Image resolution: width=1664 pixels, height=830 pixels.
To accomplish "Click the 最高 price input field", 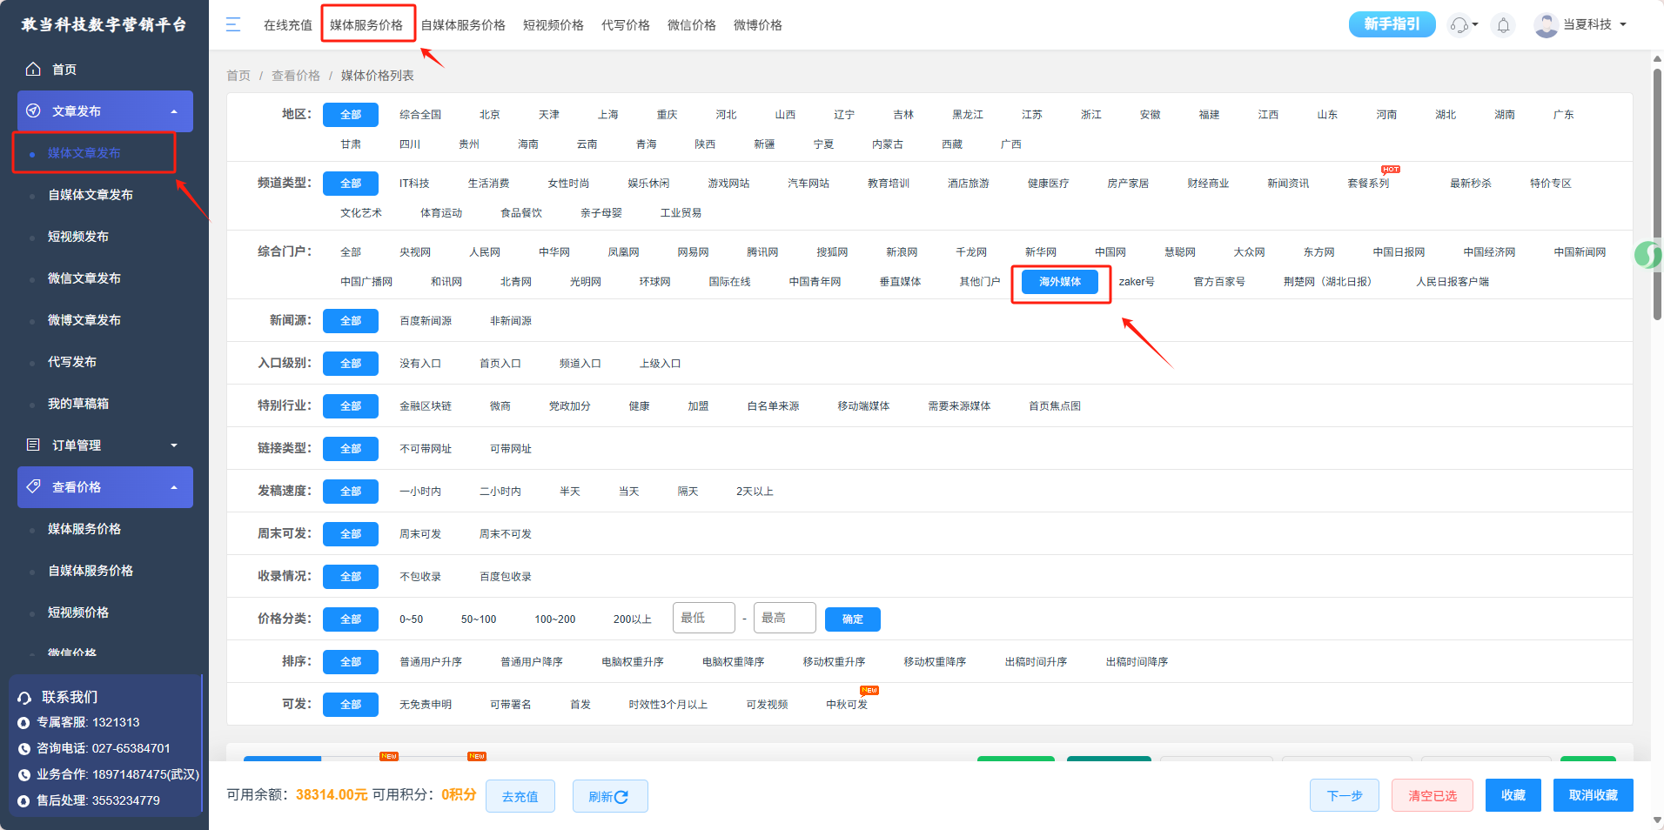I will tap(785, 618).
